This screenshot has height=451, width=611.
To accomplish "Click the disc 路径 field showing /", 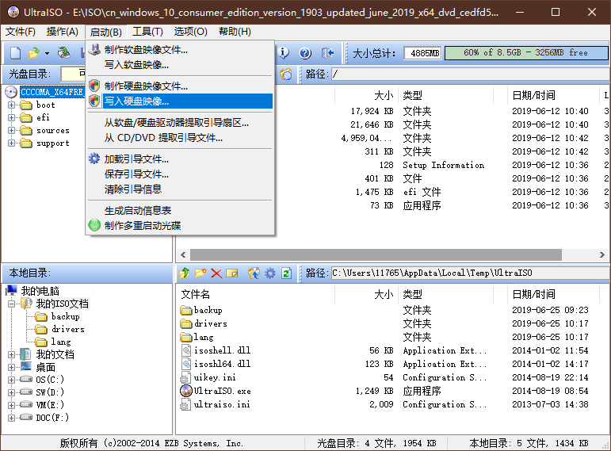I will [x=470, y=74].
